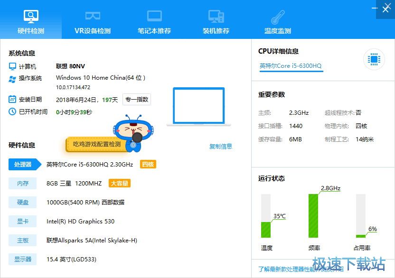Screen dimensions: 395x278
Task: Click 超线程技术 value 否
Action: [x=358, y=112]
